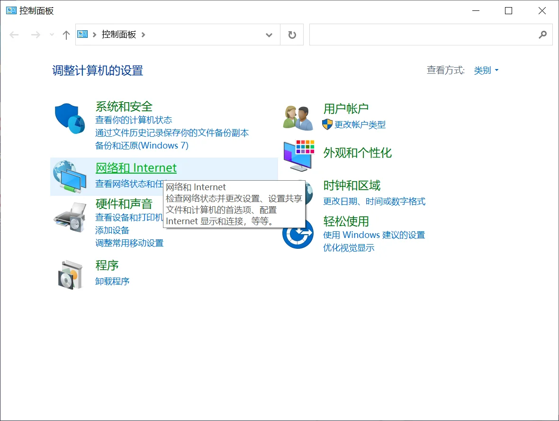Image resolution: width=559 pixels, height=421 pixels.
Task: Expand chevron before 控制面板 in breadcrumb
Action: click(x=94, y=35)
